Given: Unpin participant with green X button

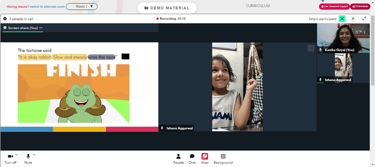Looking at the screenshot, I should pyautogui.click(x=342, y=19).
